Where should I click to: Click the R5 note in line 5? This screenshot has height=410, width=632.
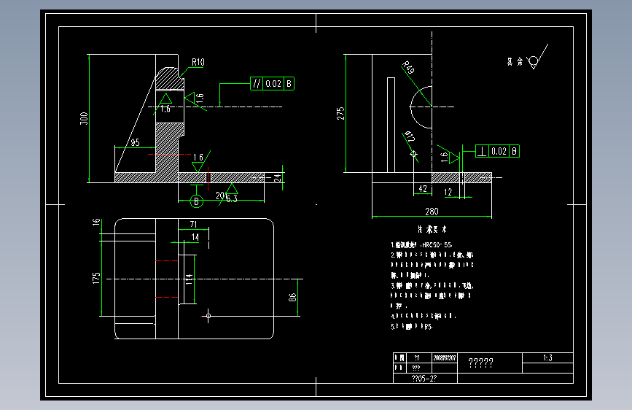pos(429,326)
